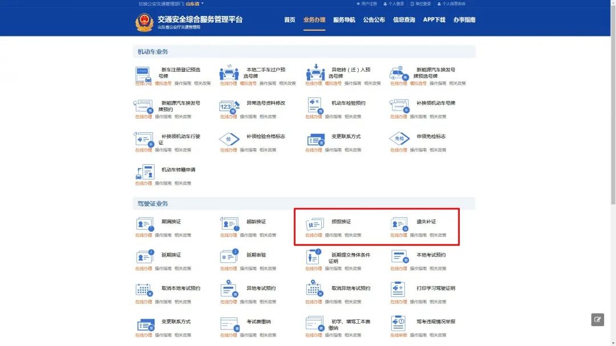Click 在线办理 under 遗失补证

point(398,234)
